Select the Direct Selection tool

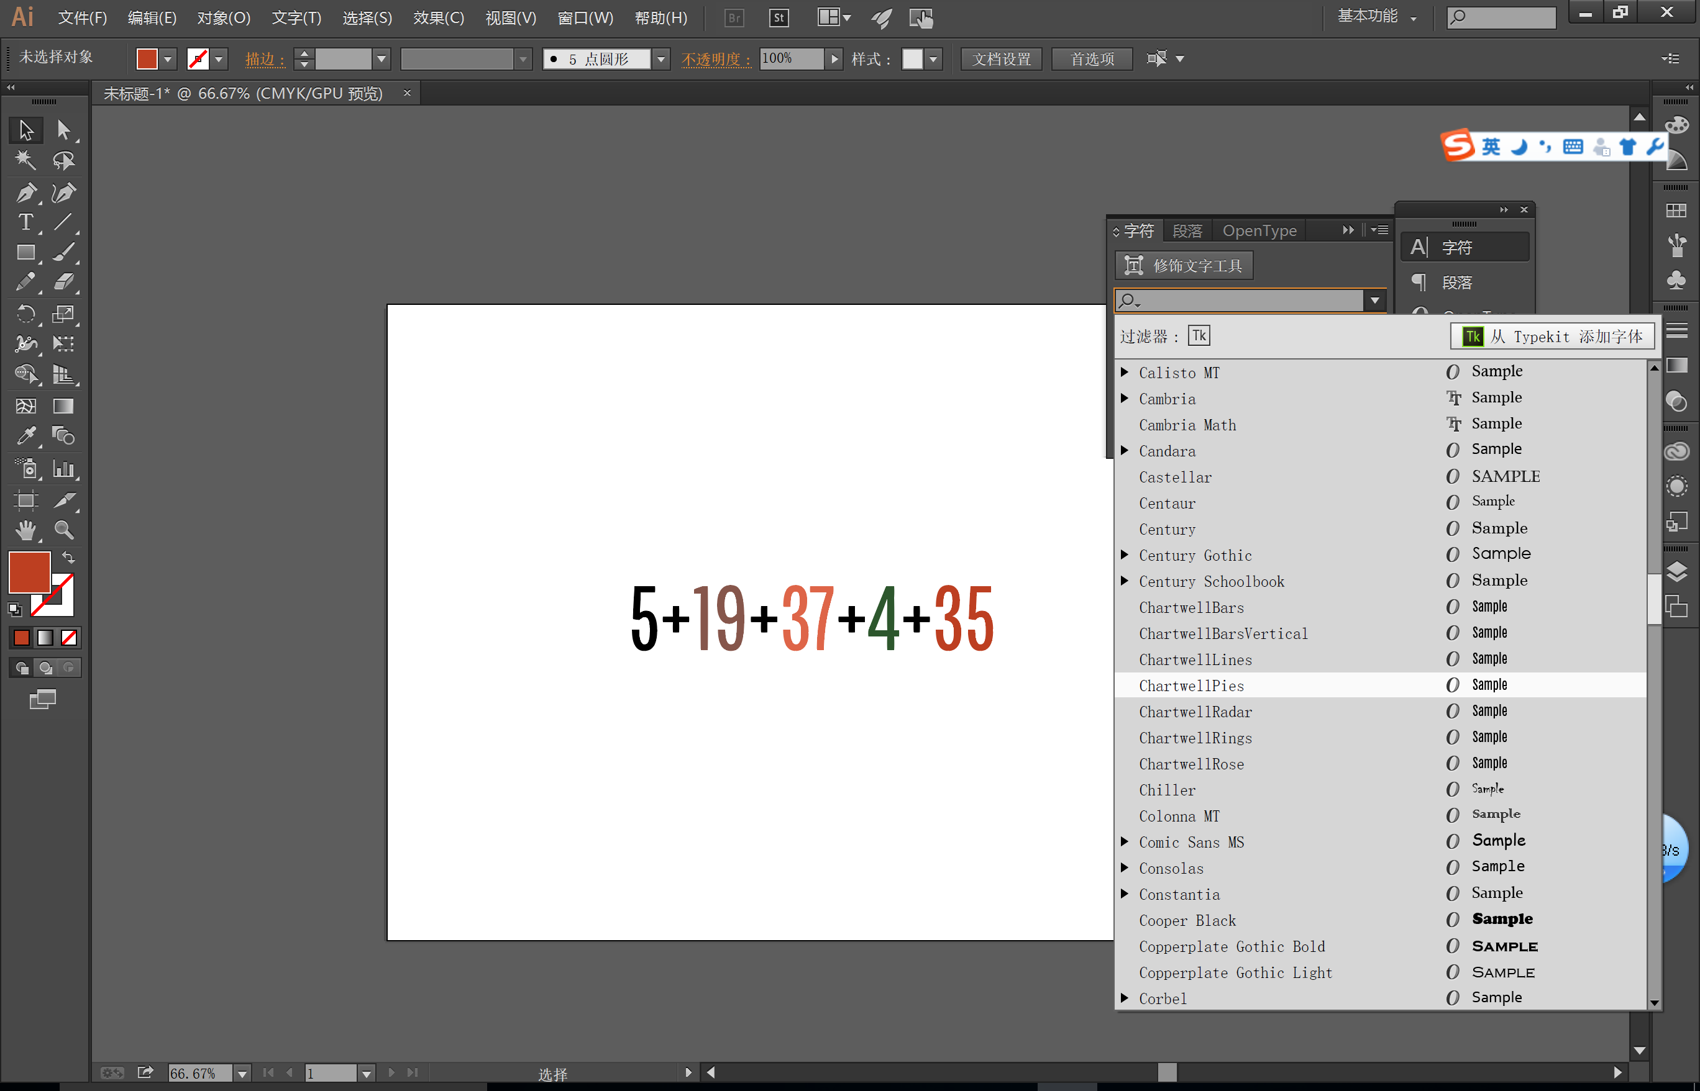coord(64,130)
